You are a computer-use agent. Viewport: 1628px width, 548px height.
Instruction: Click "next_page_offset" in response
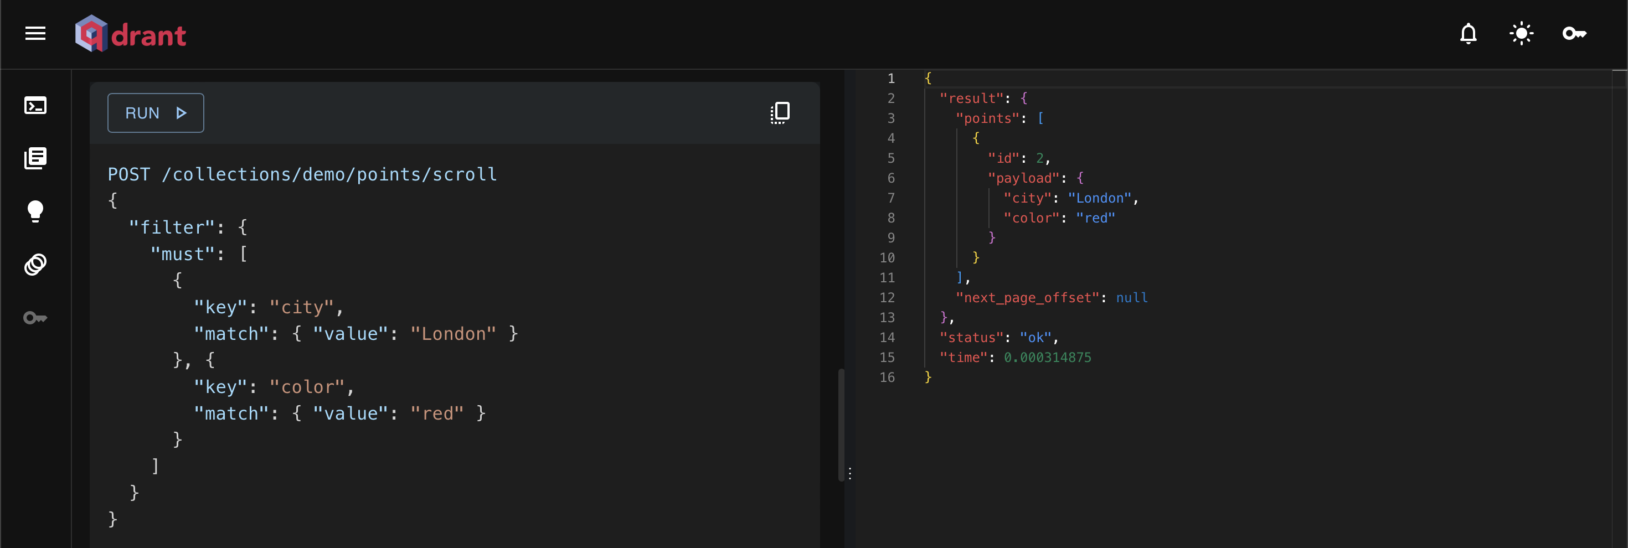pos(1027,298)
